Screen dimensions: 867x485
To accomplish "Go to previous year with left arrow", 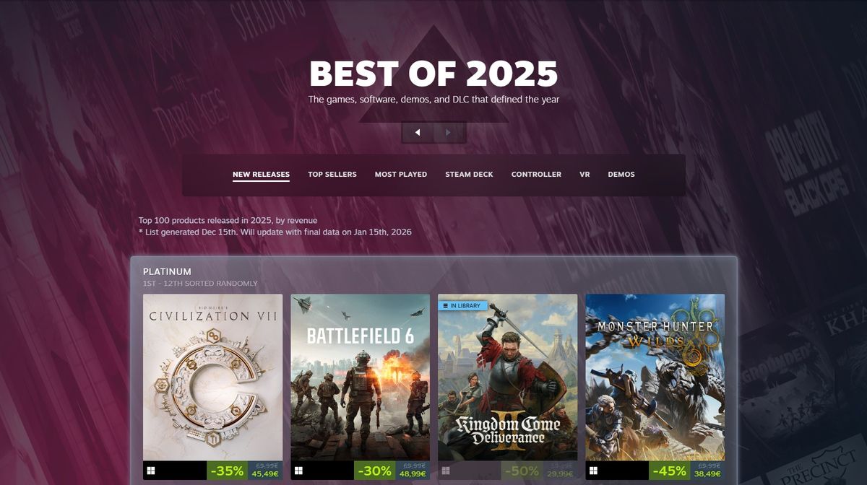I will click(418, 132).
